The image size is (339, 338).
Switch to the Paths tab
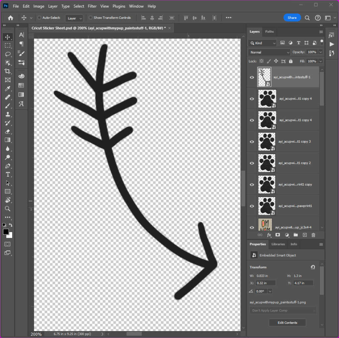click(269, 32)
